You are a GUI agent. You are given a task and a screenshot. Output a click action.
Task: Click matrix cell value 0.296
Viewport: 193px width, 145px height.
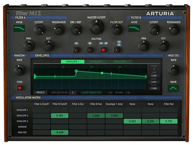click(x=151, y=121)
